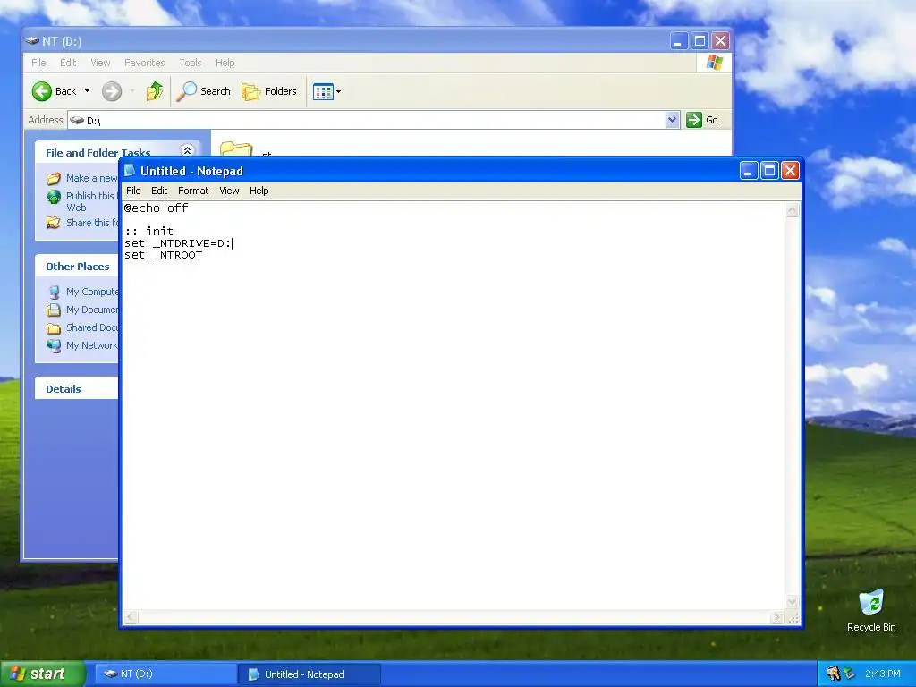Expand the Views dropdown arrow
Screen dimensions: 916x687
click(339, 92)
